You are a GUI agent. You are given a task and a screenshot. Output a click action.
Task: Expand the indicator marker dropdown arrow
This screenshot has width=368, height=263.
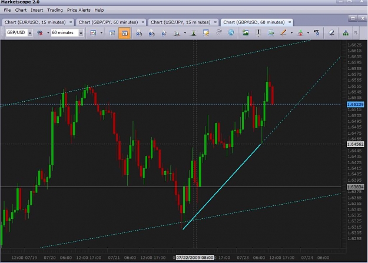[308, 33]
